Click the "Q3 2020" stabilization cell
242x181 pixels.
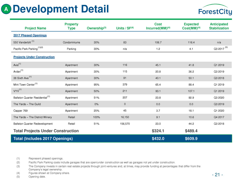(219, 98)
